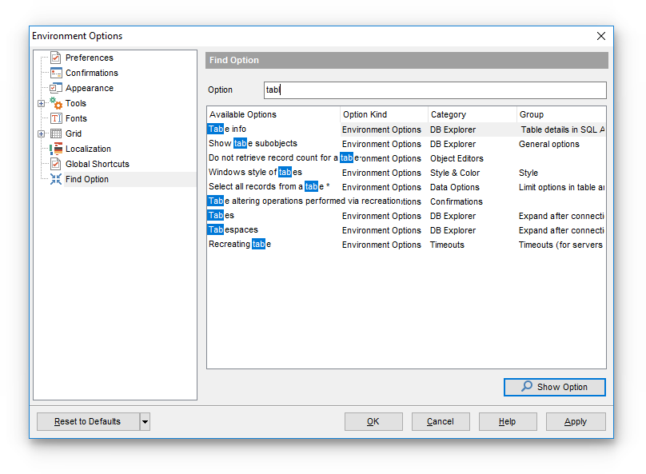646x474 pixels.
Task: Open the Confirmations settings icon
Action: (55, 73)
